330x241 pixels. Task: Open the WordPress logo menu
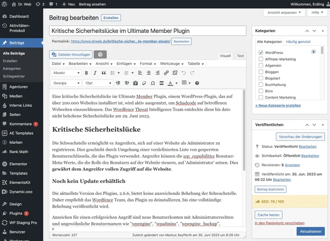click(x=5, y=4)
